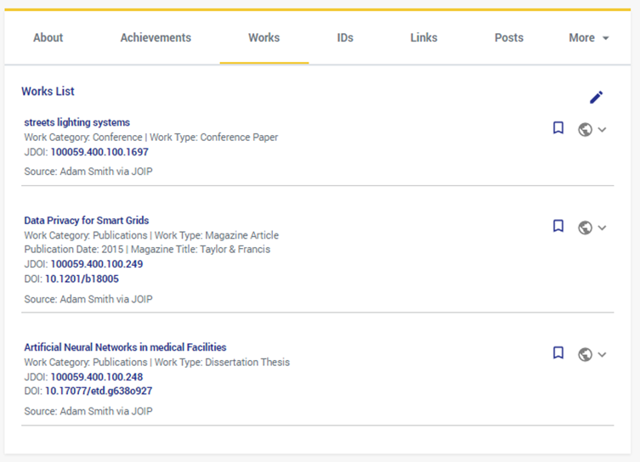Image resolution: width=640 pixels, height=462 pixels.
Task: Click globe visibility icon for Data Privacy work
Action: [585, 228]
